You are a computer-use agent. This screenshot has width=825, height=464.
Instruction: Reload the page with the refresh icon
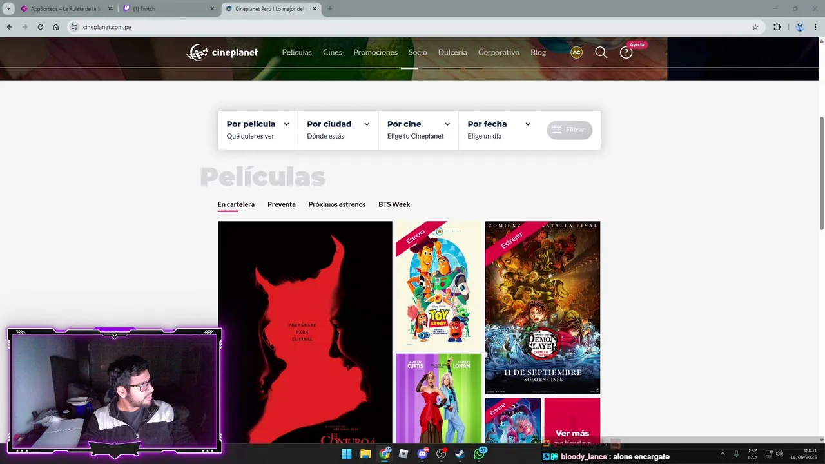pos(40,27)
